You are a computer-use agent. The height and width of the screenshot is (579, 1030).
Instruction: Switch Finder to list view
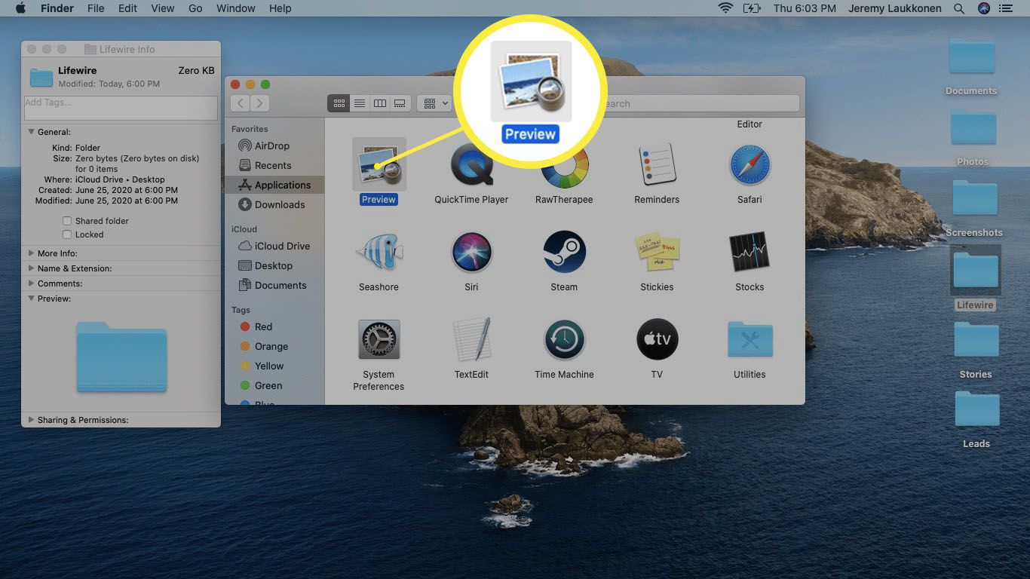(360, 103)
